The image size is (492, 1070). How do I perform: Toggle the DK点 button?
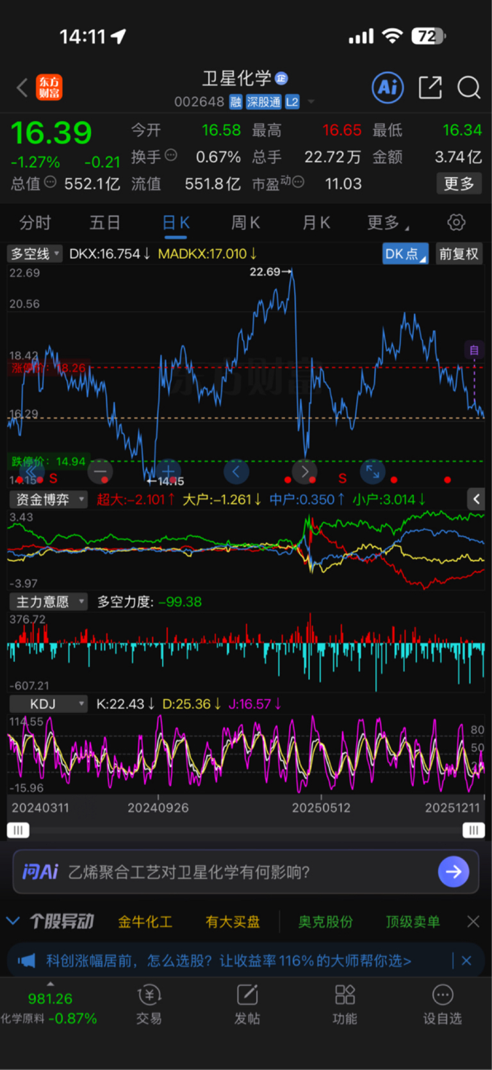406,254
